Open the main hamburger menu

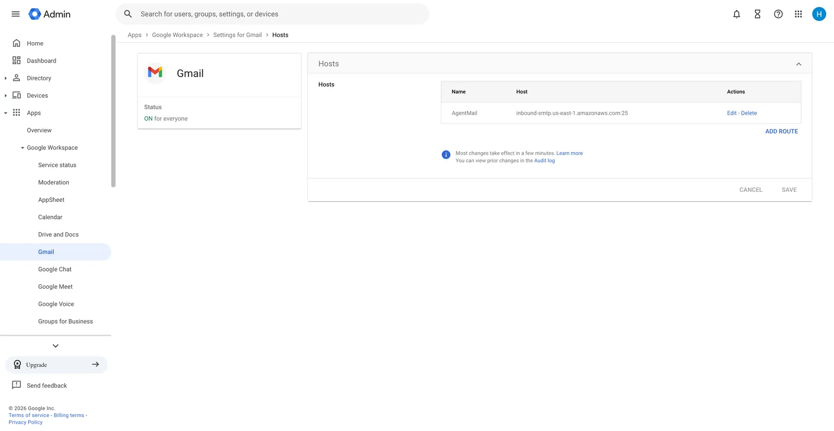point(16,14)
